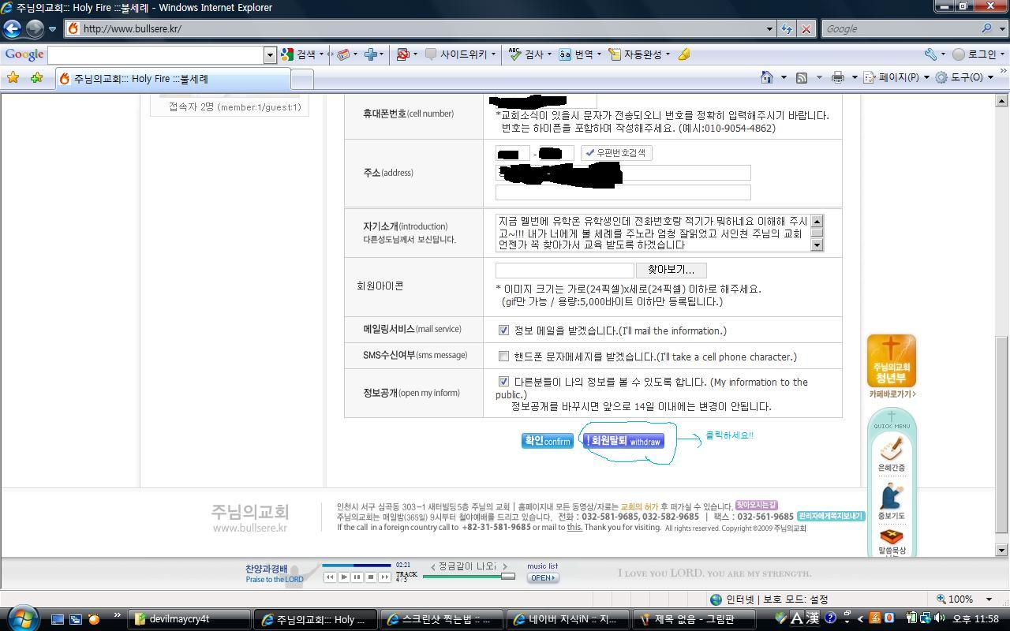The width and height of the screenshot is (1010, 631).
Task: Click the Refresh page icon
Action: click(787, 28)
